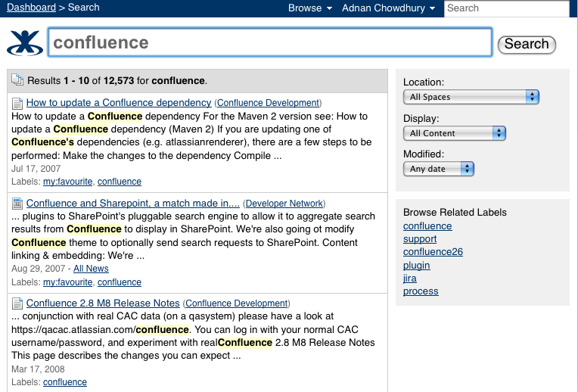Open Confluence Development space link in first result
This screenshot has height=392, width=578.
coord(268,102)
